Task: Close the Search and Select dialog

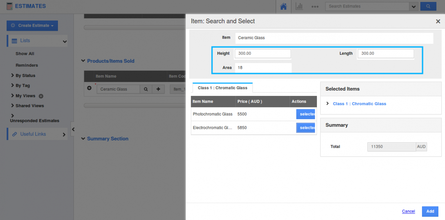Action: pos(438,21)
